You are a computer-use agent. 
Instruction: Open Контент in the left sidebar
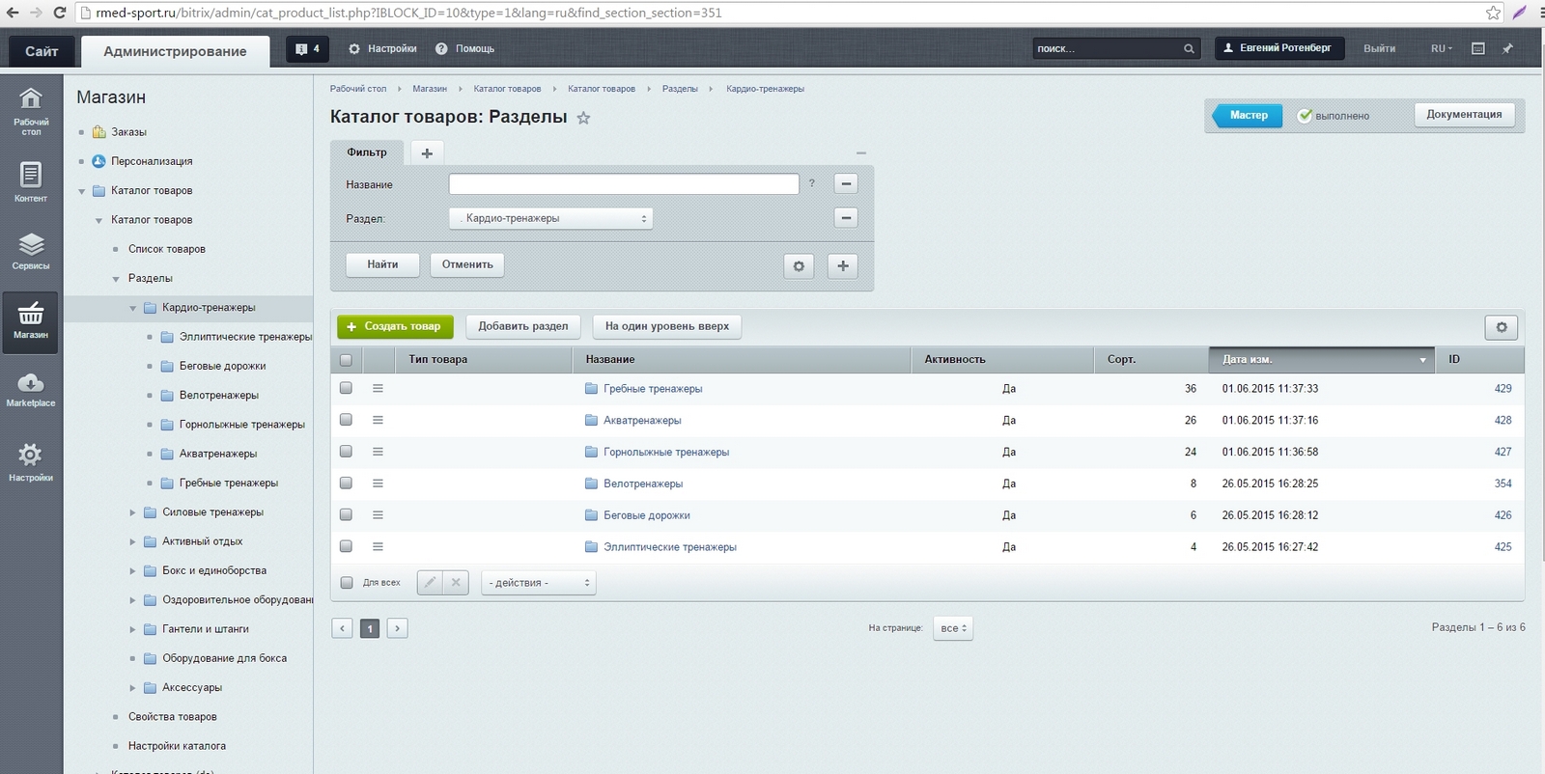click(31, 182)
